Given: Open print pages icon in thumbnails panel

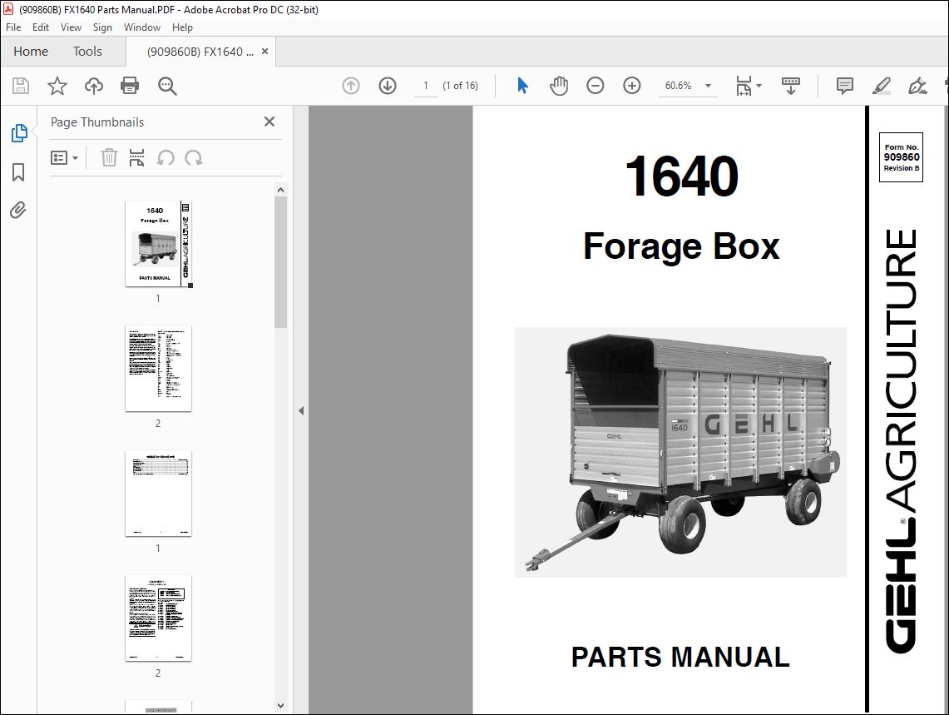Looking at the screenshot, I should pyautogui.click(x=136, y=158).
